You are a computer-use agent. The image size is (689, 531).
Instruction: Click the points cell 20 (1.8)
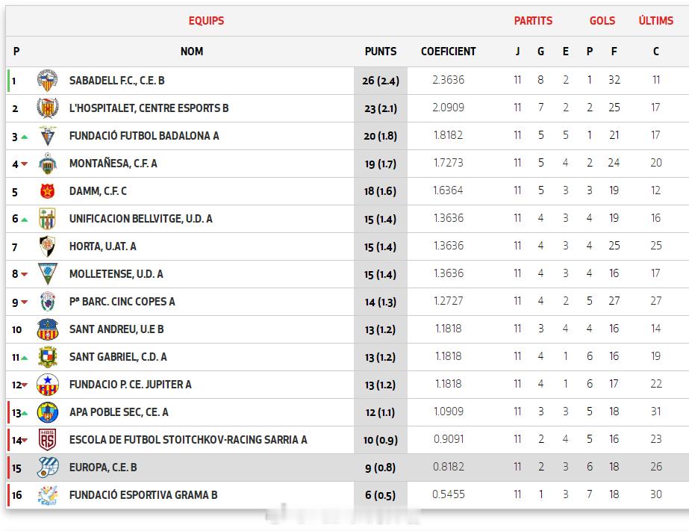point(381,136)
